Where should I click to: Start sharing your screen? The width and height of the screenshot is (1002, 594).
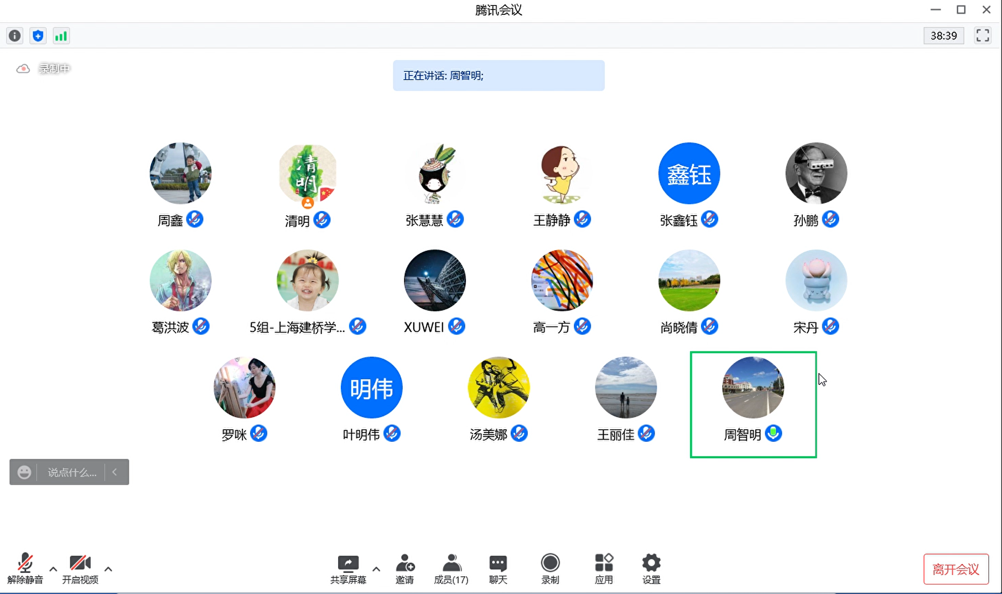click(348, 569)
